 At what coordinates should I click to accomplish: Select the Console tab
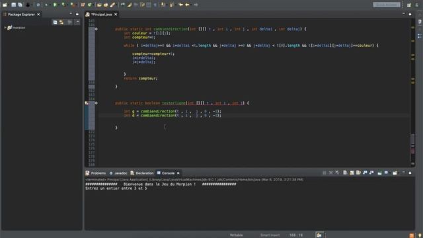pyautogui.click(x=166, y=173)
